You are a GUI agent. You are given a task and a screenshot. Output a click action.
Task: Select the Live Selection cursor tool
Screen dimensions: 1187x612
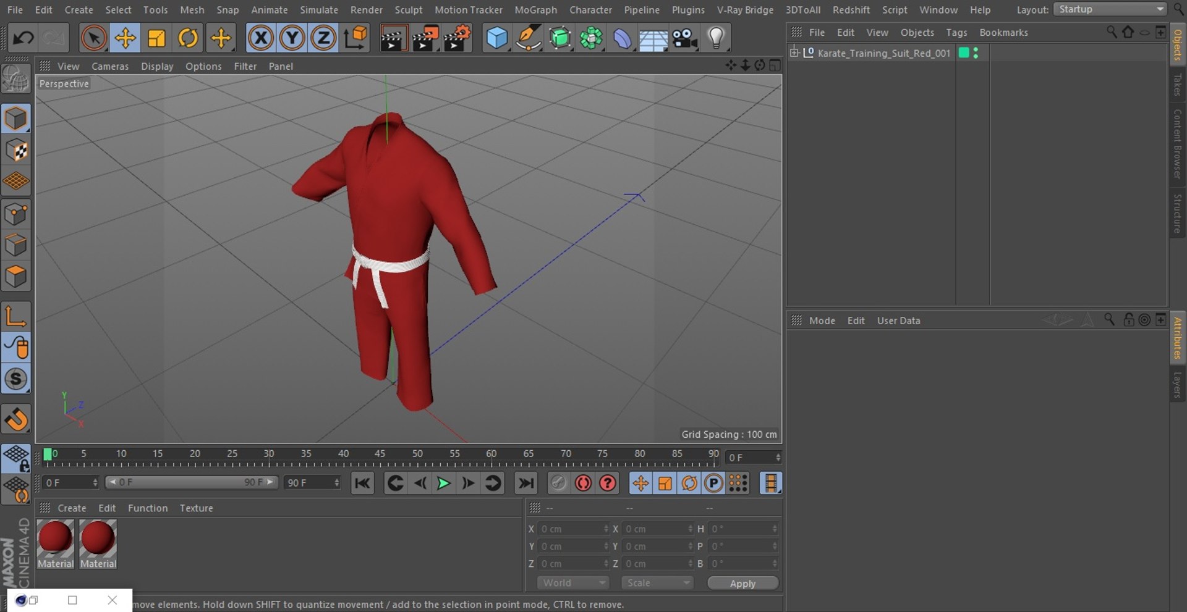click(x=93, y=38)
